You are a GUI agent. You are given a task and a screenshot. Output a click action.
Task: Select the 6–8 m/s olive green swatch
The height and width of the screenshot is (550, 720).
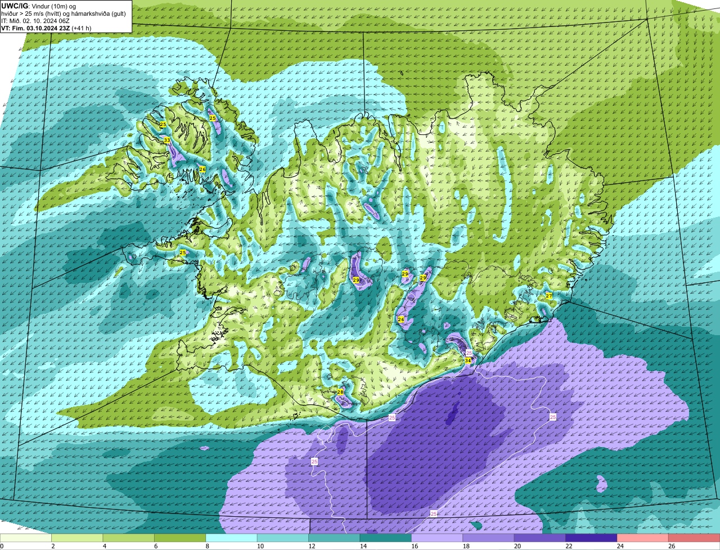coord(180,538)
